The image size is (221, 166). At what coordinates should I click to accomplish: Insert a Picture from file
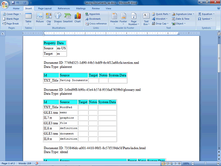pyautogui.click(x=40, y=18)
